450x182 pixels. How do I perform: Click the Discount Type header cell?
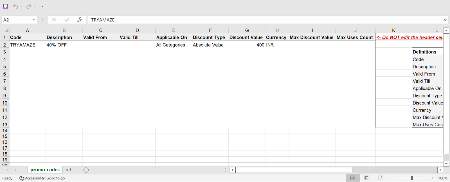[x=210, y=37]
